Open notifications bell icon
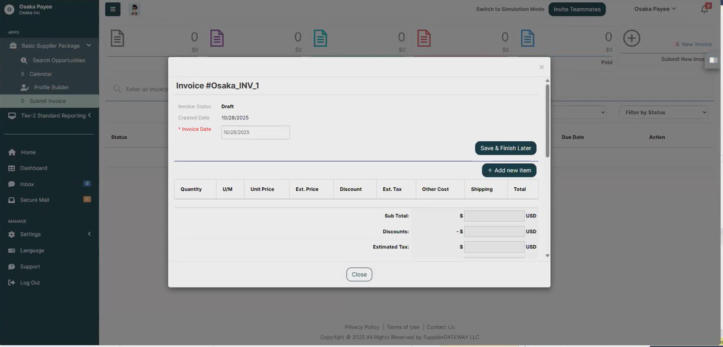This screenshot has height=347, width=723. point(704,9)
